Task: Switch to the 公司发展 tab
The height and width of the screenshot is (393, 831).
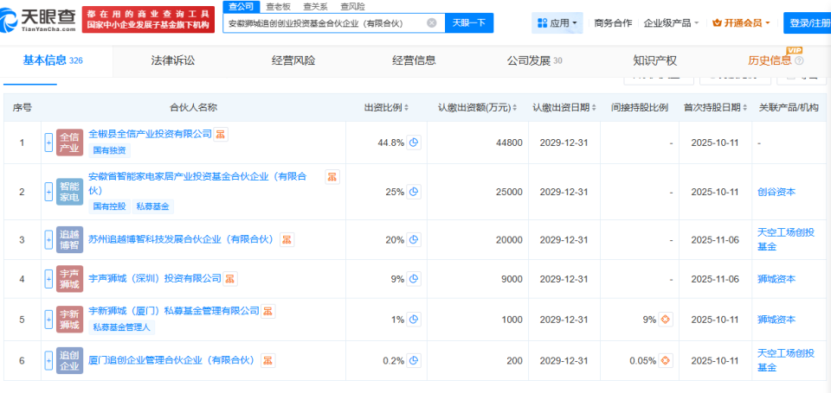Action: (534, 60)
